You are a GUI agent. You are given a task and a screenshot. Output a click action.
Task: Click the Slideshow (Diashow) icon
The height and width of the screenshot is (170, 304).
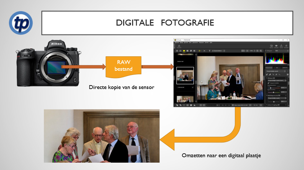[271, 46]
